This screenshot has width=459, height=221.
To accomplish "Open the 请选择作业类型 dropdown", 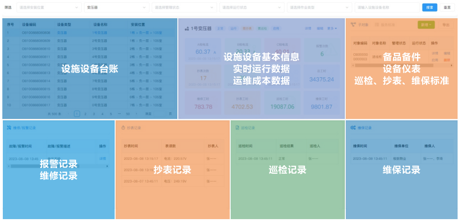I will coord(320,7).
